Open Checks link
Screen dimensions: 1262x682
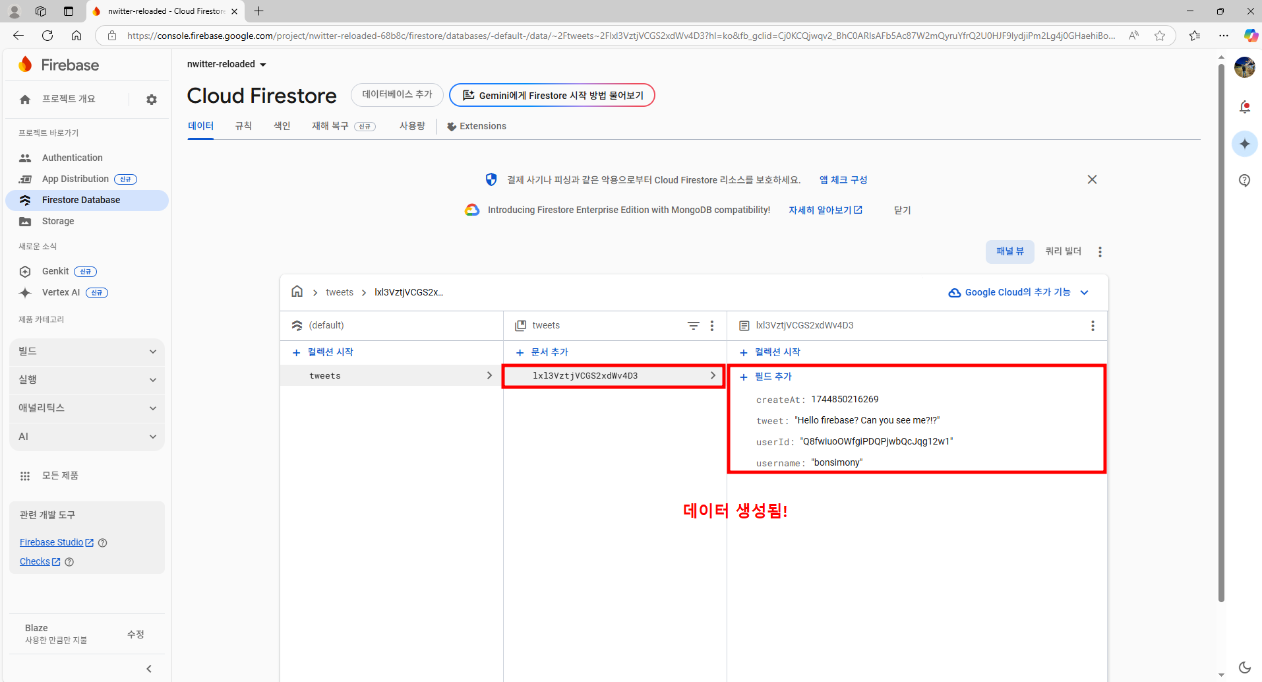coord(40,561)
